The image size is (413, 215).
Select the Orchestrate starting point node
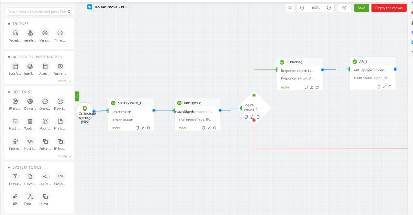coord(85,112)
